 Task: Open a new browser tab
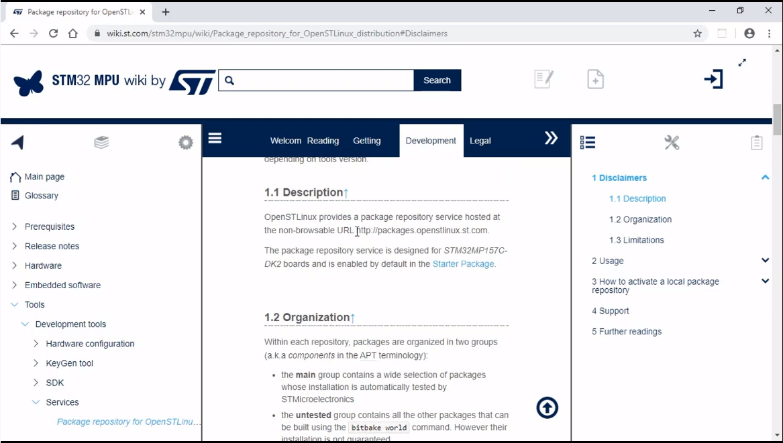point(165,12)
